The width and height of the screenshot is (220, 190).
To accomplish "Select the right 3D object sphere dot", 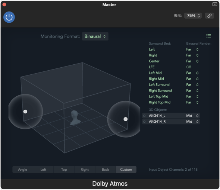I will coord(125,119).
